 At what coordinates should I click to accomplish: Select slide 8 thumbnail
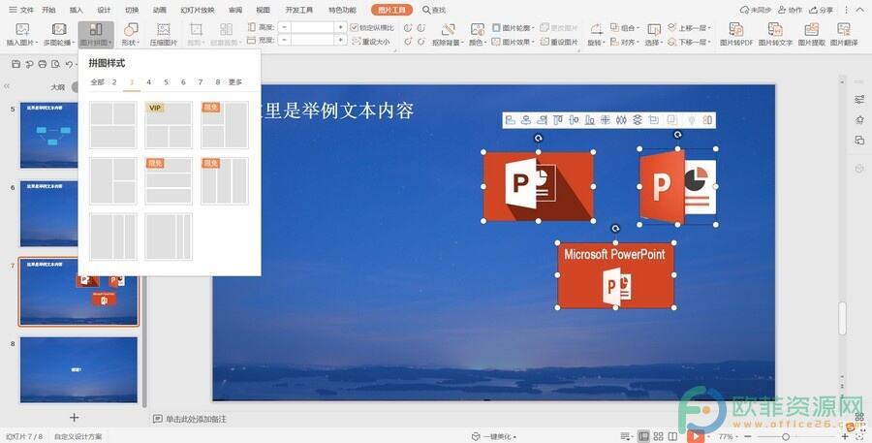coord(78,369)
